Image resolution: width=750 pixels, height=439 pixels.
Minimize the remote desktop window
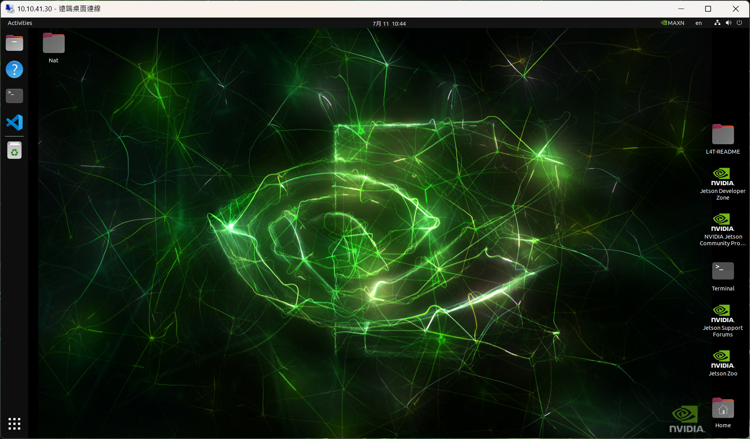[681, 9]
